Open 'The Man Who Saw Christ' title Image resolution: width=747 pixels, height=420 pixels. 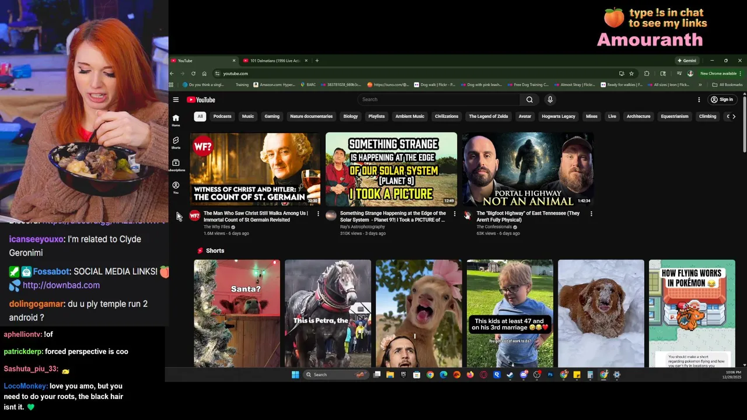pyautogui.click(x=256, y=216)
